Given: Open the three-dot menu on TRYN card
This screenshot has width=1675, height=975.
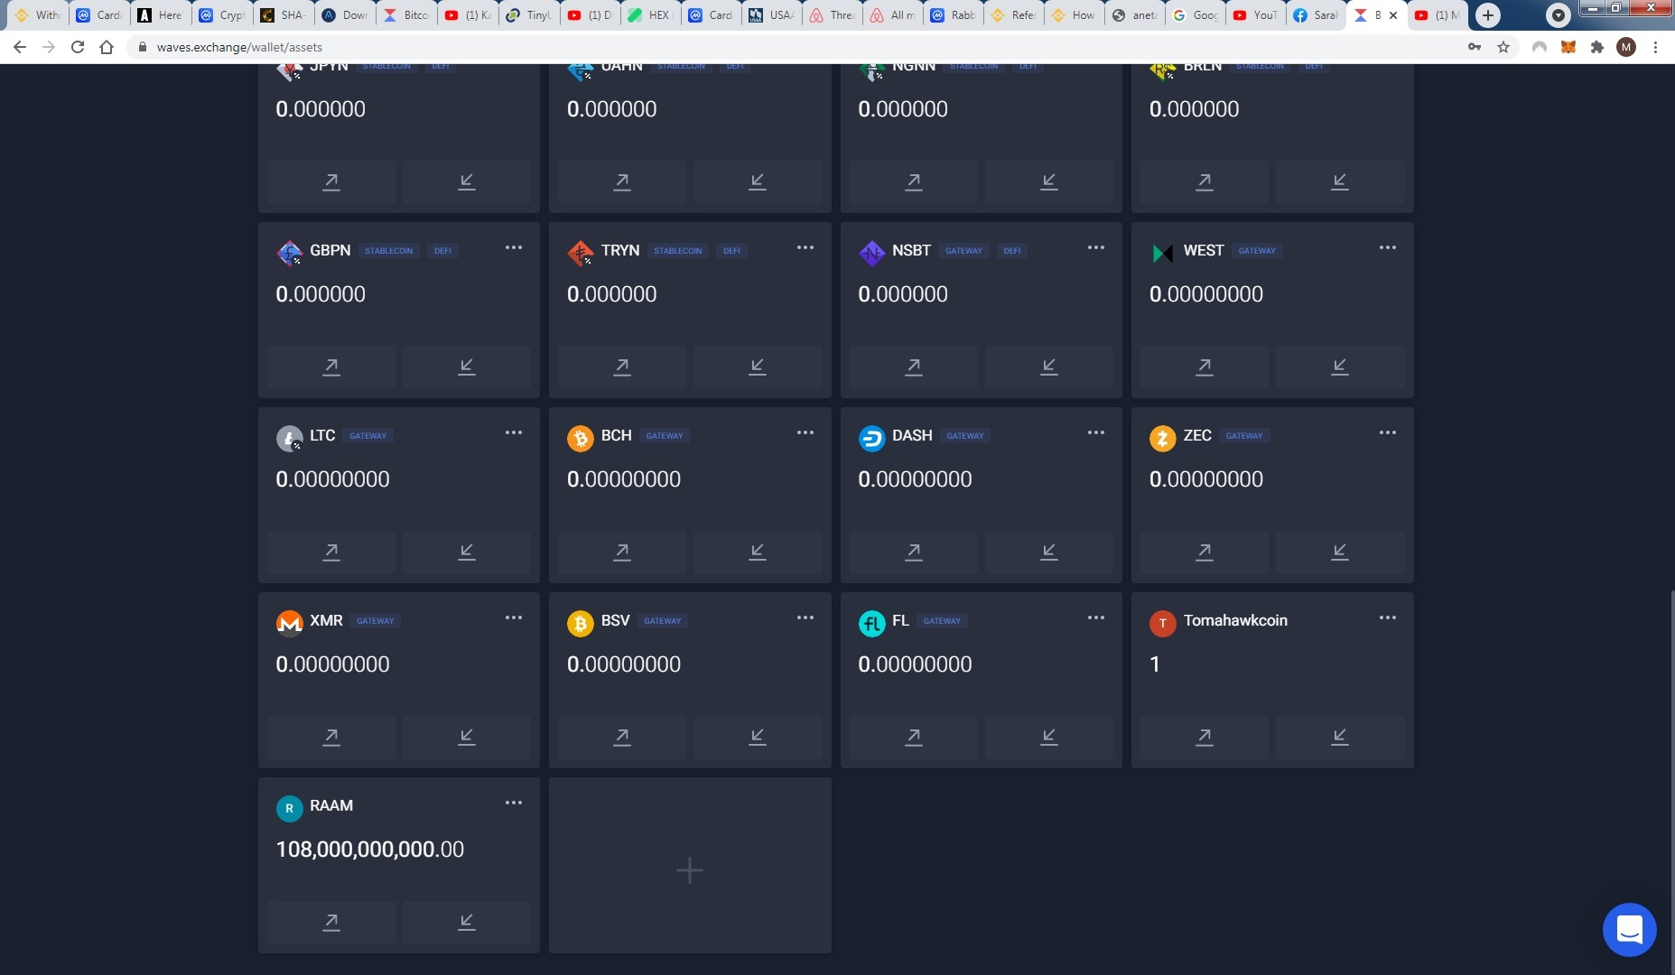Looking at the screenshot, I should pos(805,247).
